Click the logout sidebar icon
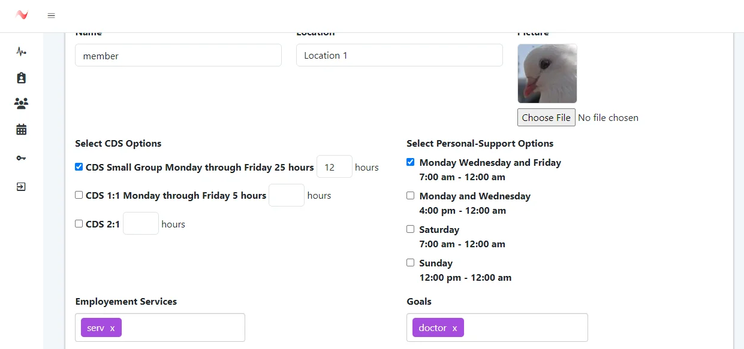 click(22, 187)
